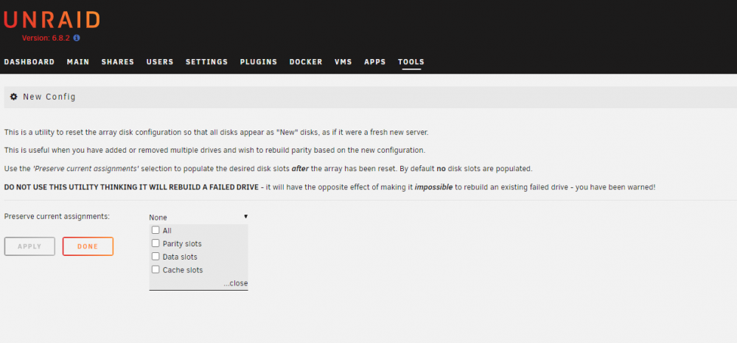The height and width of the screenshot is (343, 737).
Task: Click the 'DO NOT USE THIS UTILITY' warning text
Action: point(131,187)
